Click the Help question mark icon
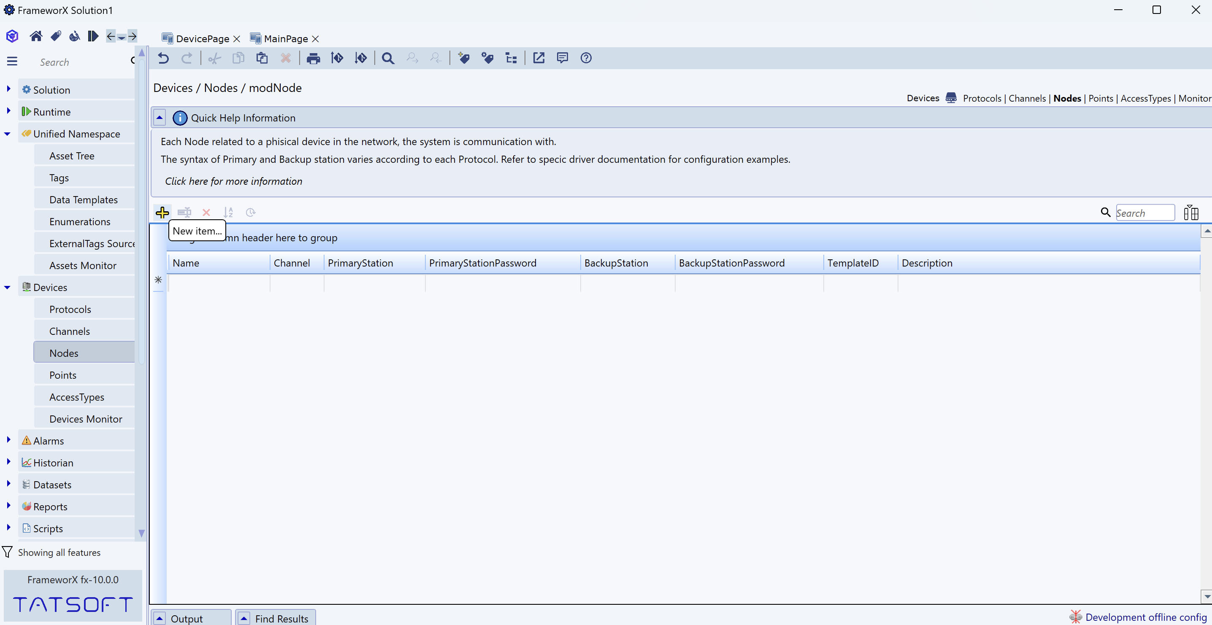1212x625 pixels. click(x=586, y=58)
